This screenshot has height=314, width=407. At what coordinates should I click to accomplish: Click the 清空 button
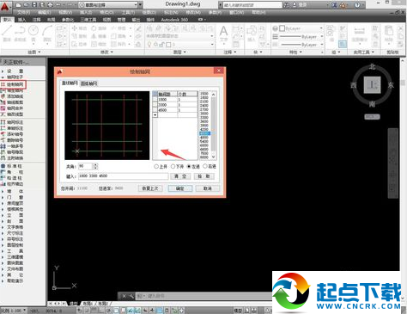coord(180,176)
